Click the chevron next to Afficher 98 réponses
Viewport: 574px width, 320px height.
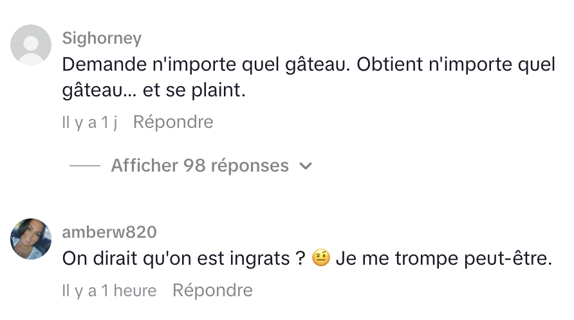point(306,166)
